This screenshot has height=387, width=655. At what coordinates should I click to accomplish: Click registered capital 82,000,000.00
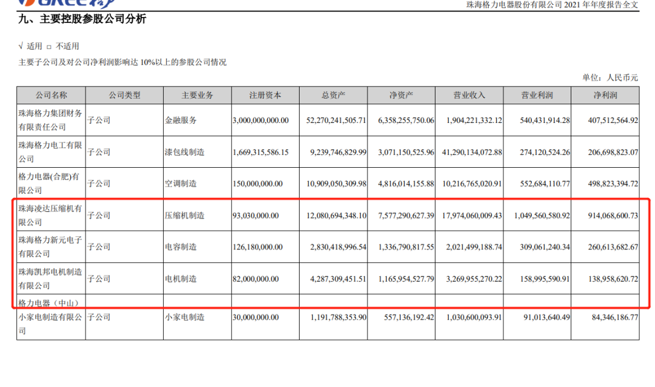tap(256, 279)
